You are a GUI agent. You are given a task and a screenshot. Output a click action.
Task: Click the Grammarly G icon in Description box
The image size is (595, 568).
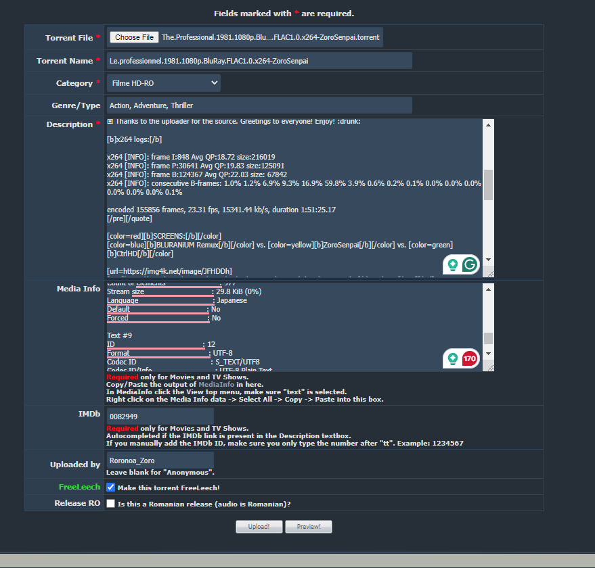point(469,265)
